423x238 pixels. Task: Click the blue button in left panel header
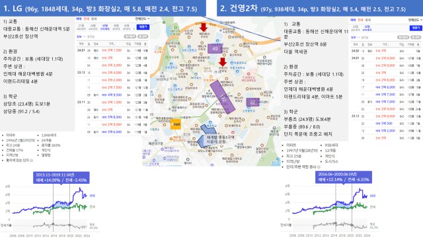(143, 27)
